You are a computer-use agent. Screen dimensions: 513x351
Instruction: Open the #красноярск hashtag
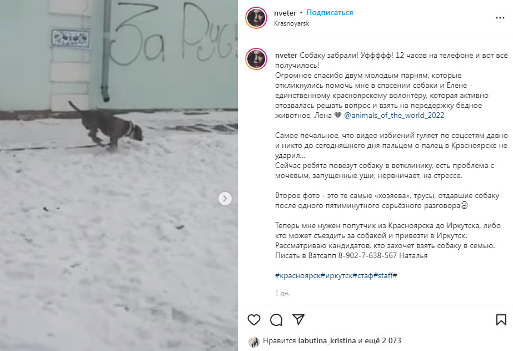[298, 276]
